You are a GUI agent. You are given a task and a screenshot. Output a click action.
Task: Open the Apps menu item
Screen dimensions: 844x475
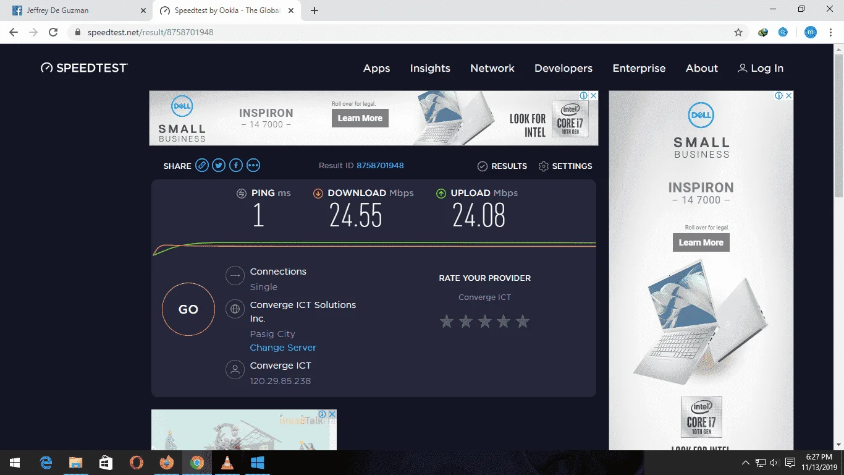coord(376,69)
